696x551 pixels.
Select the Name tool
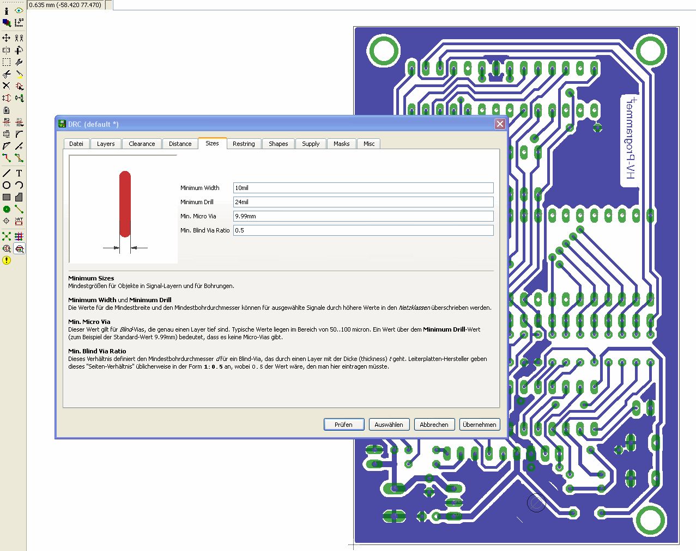pos(7,122)
